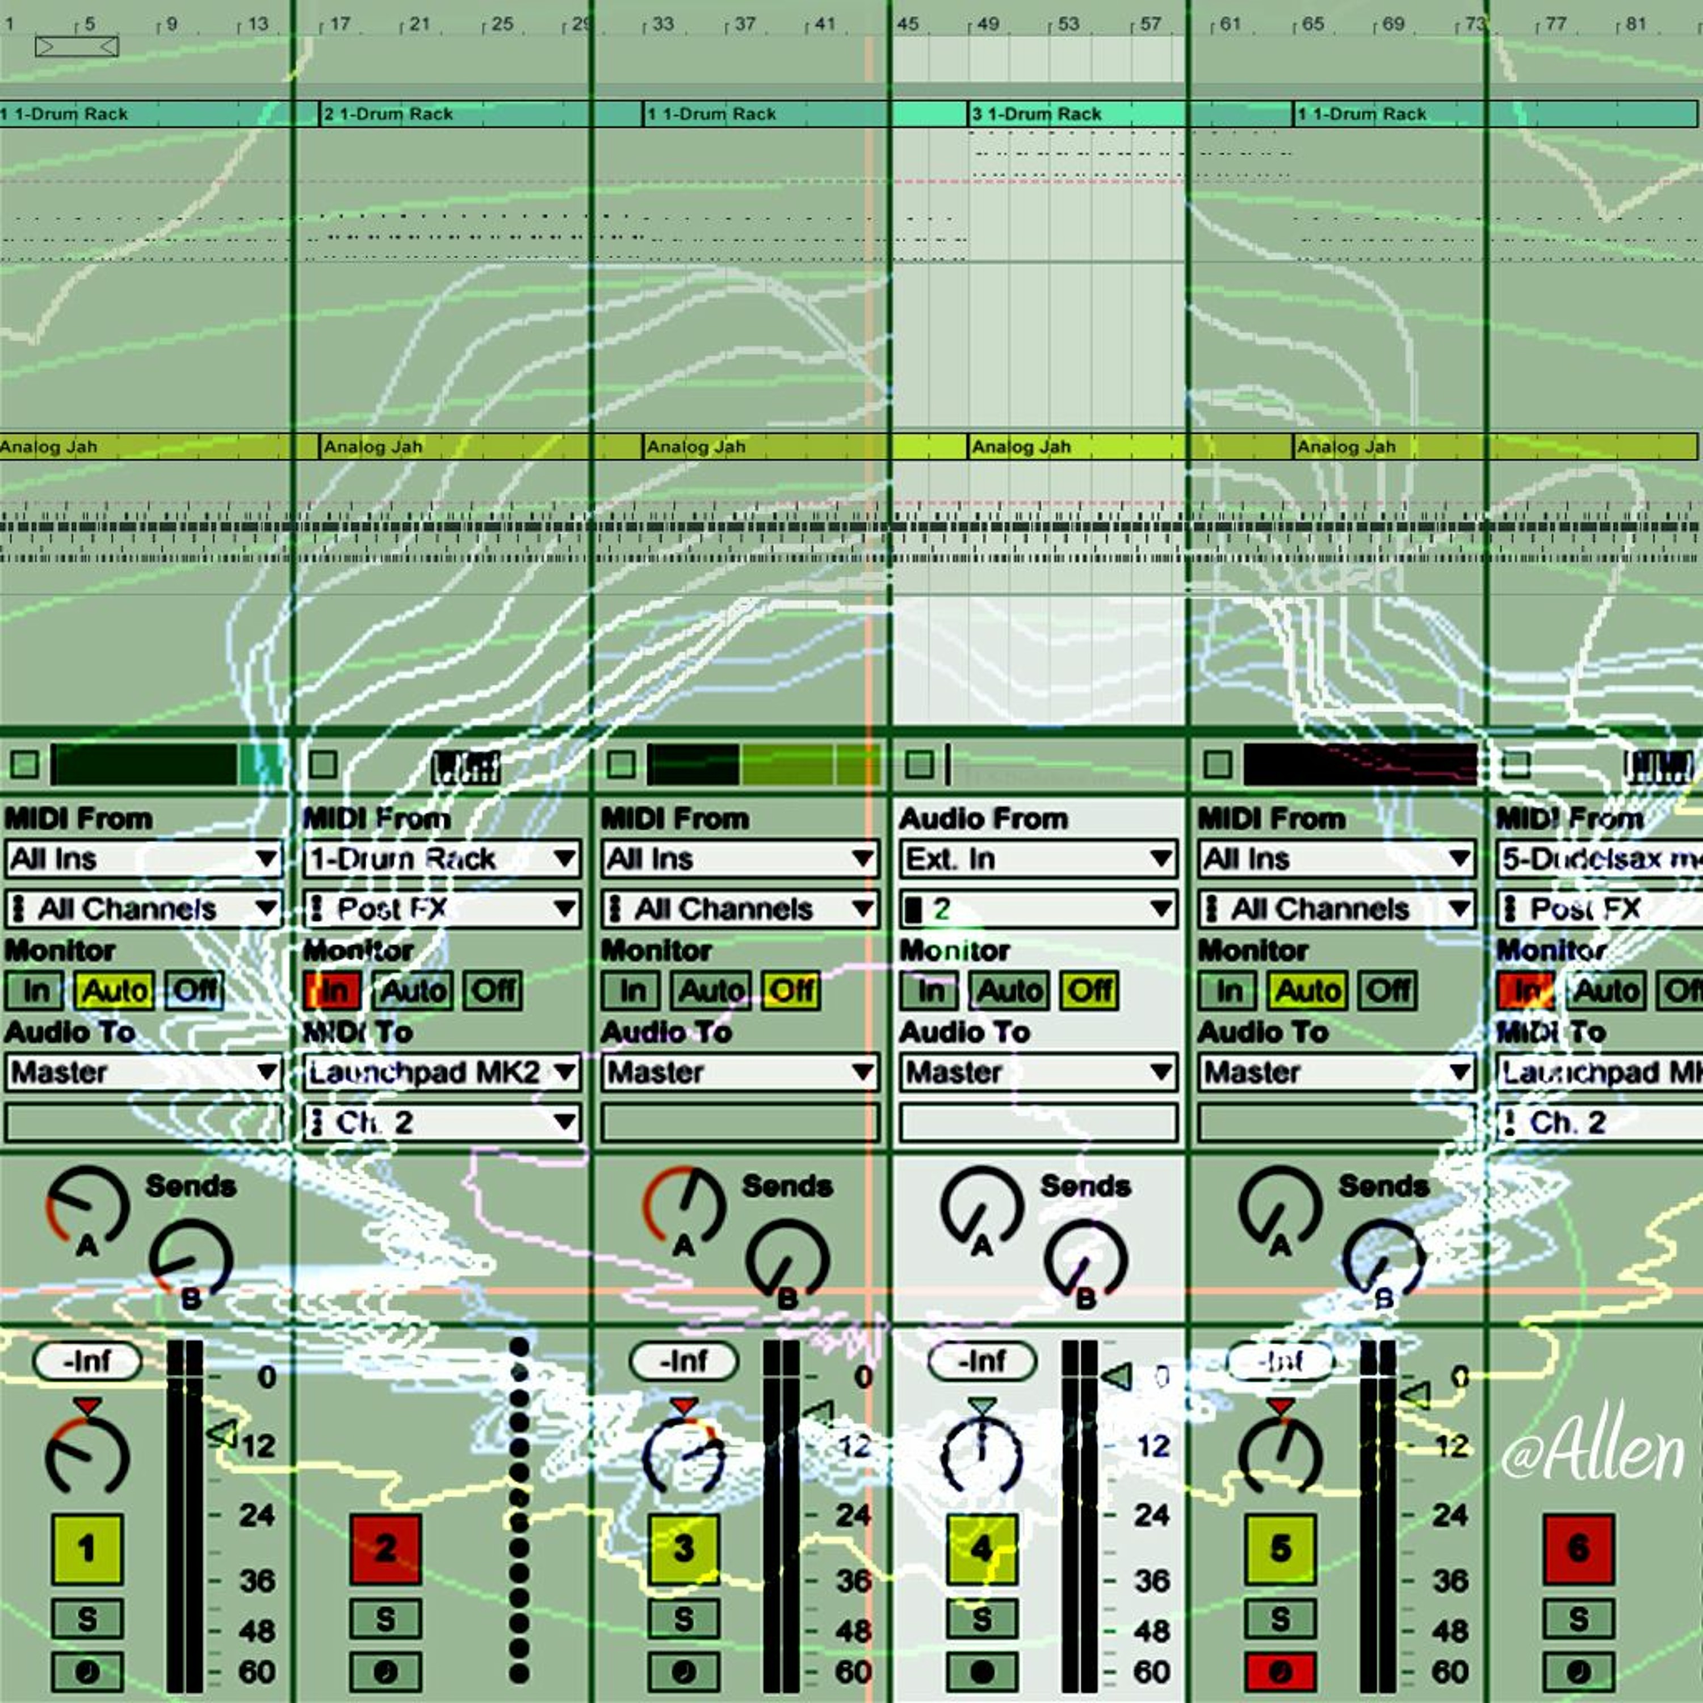Open track 2 MIDI To Launchpad MK2 dropdown
The image size is (1703, 1703).
[x=442, y=1073]
